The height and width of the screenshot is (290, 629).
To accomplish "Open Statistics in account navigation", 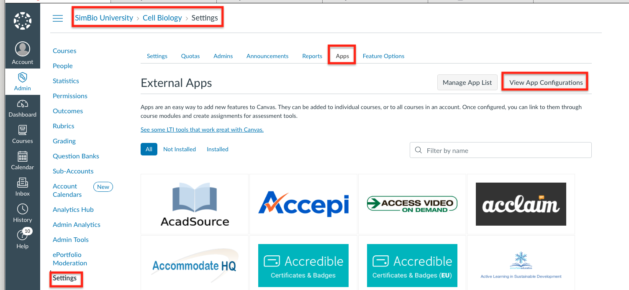I will tap(66, 81).
